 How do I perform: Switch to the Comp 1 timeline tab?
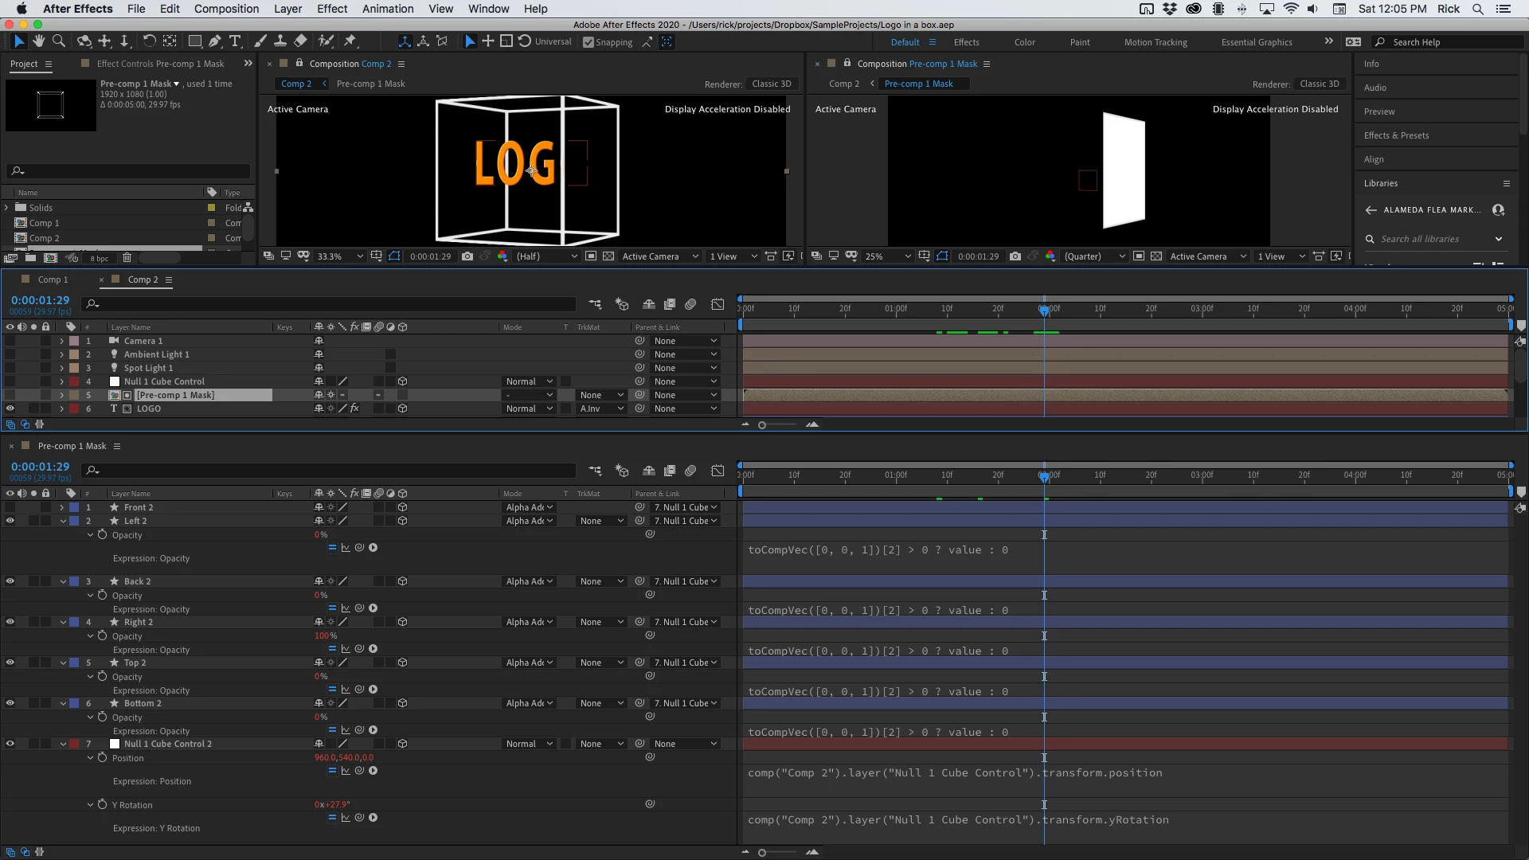53,279
